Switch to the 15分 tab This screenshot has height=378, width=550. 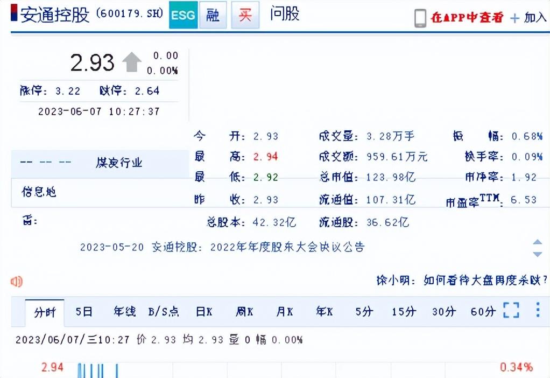tap(404, 311)
